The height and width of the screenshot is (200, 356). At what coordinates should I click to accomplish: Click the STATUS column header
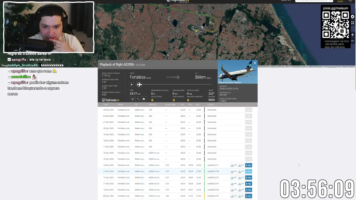coord(211,105)
